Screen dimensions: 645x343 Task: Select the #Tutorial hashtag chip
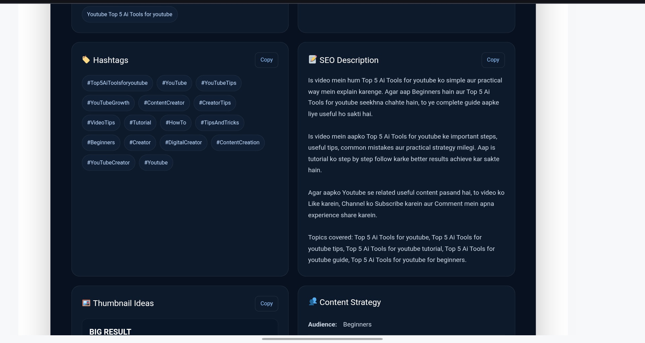(x=140, y=123)
